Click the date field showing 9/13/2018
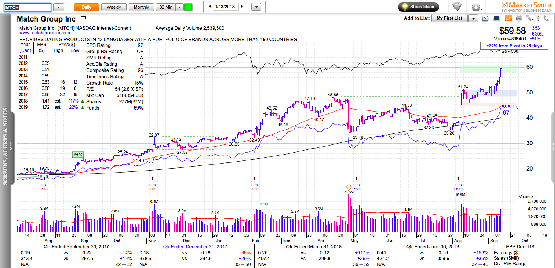 point(226,7)
